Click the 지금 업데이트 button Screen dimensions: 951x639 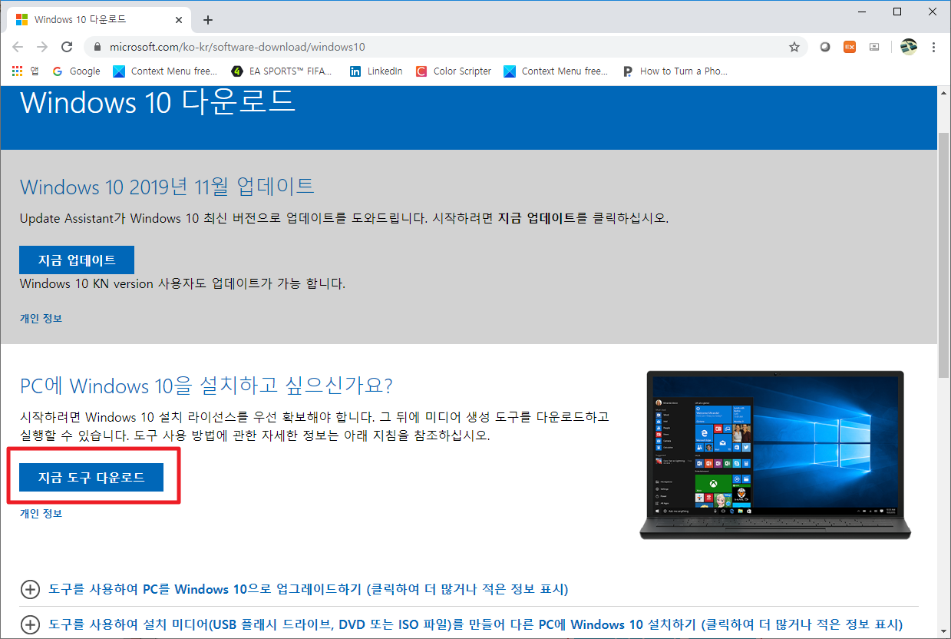click(x=77, y=260)
